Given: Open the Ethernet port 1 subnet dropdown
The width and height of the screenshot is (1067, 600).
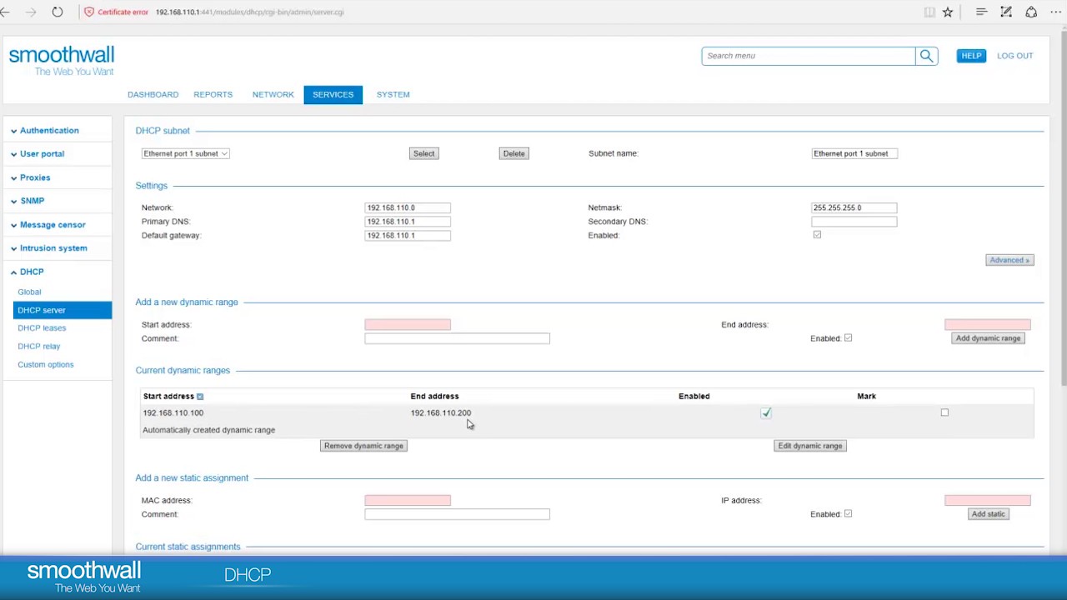Looking at the screenshot, I should [x=185, y=153].
